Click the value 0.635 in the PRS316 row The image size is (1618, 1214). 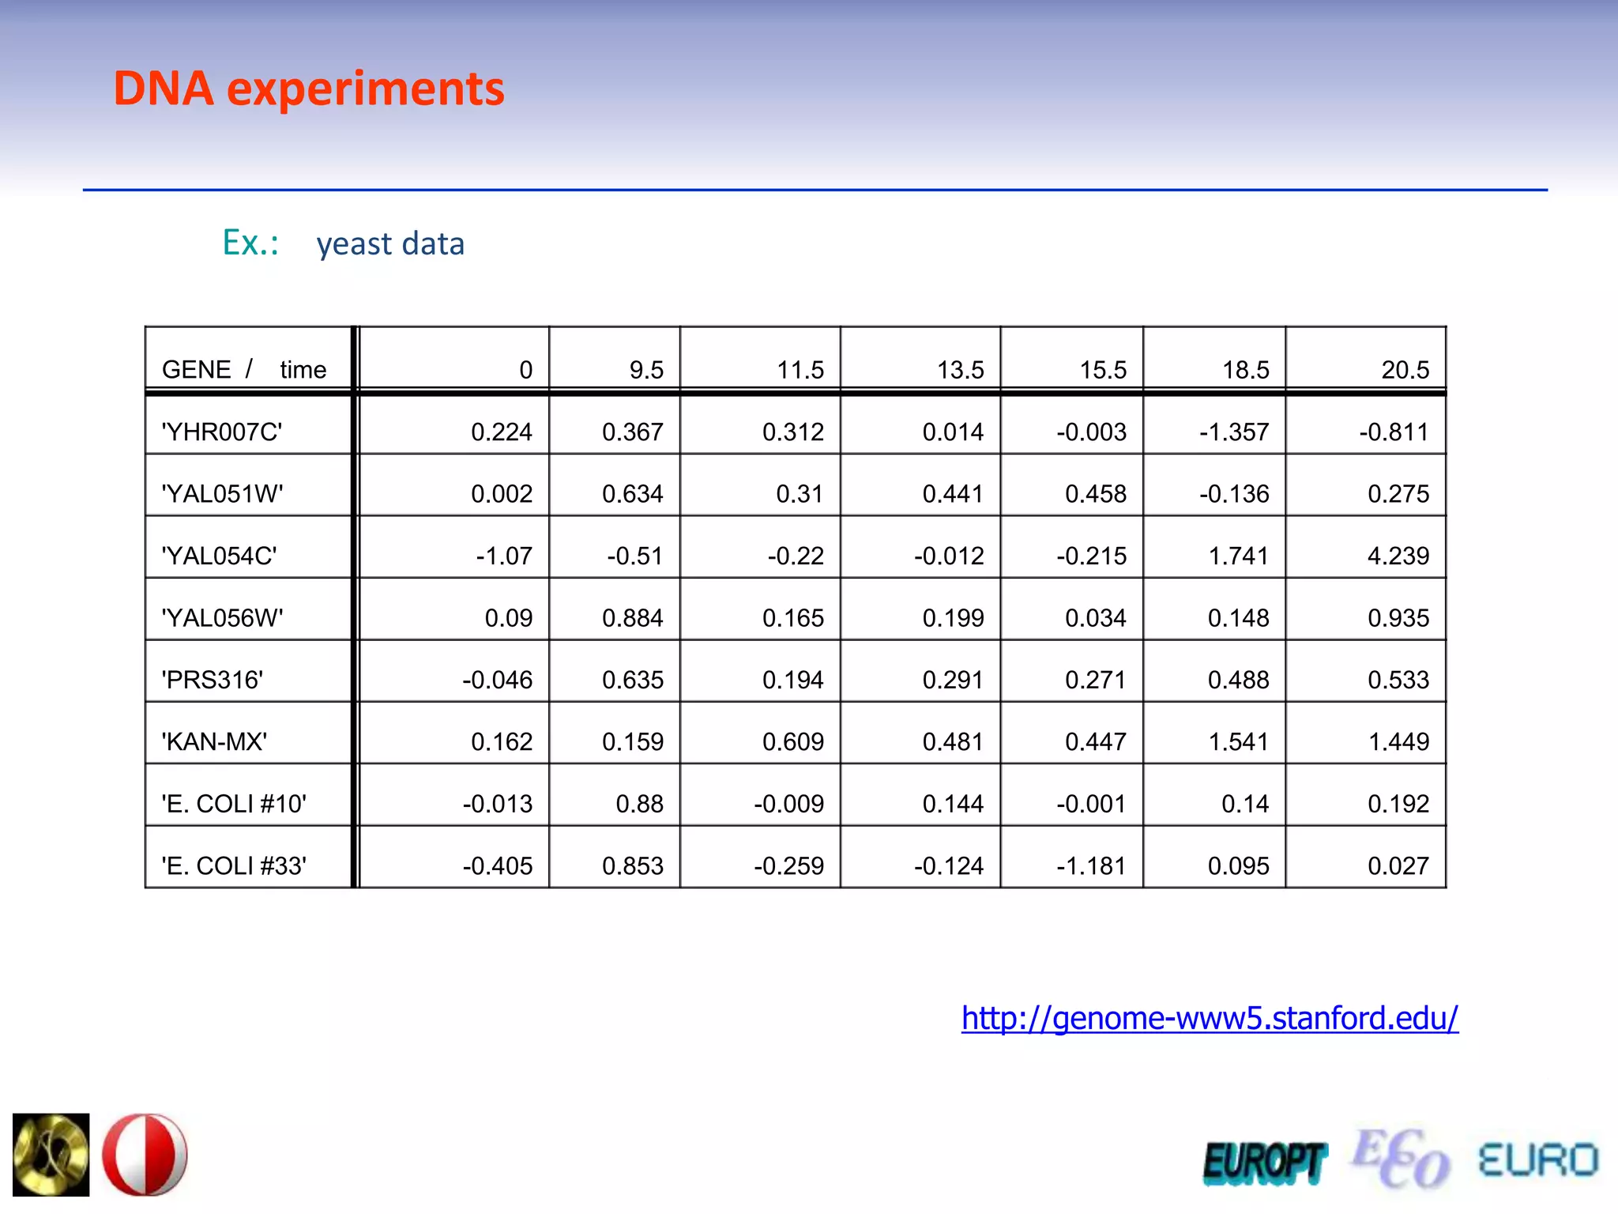(x=633, y=680)
